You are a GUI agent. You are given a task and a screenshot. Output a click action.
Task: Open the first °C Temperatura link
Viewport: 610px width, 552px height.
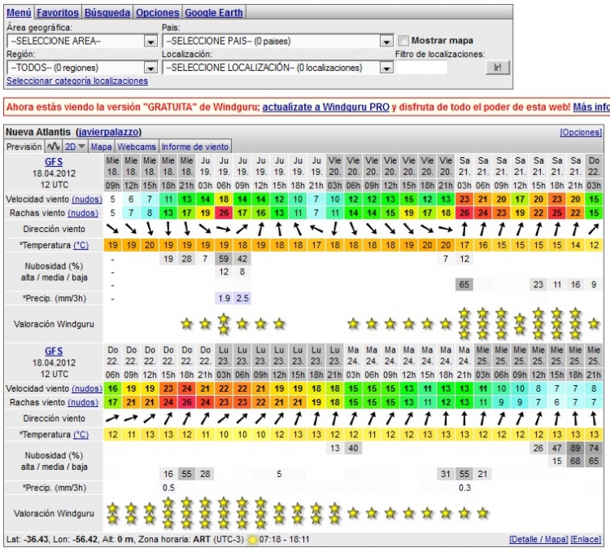81,245
